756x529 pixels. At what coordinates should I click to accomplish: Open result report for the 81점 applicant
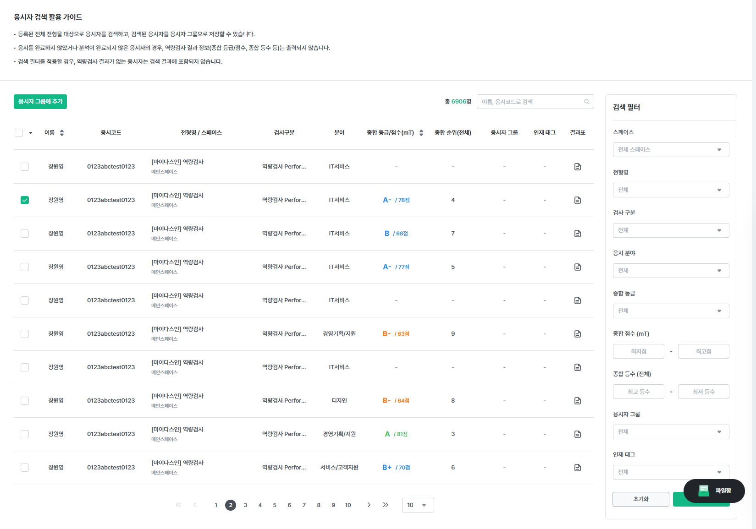click(x=577, y=434)
